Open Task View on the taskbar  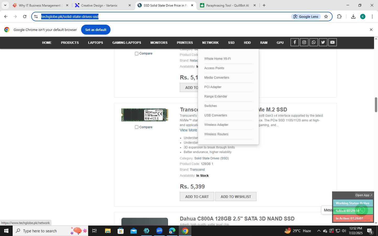[94, 231]
